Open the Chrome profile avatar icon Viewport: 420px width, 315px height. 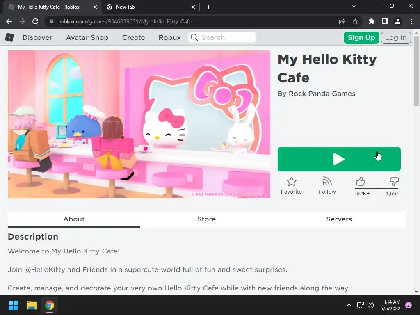(x=398, y=21)
